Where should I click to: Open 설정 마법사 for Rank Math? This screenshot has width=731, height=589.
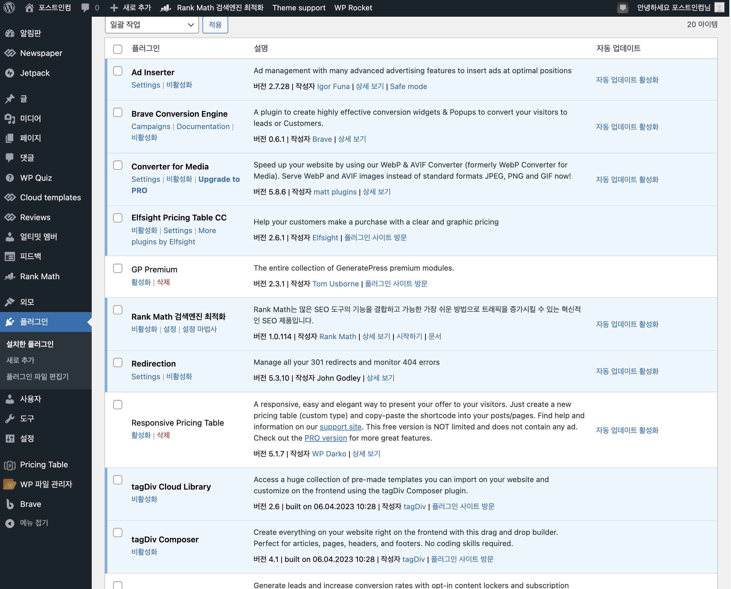(x=200, y=329)
